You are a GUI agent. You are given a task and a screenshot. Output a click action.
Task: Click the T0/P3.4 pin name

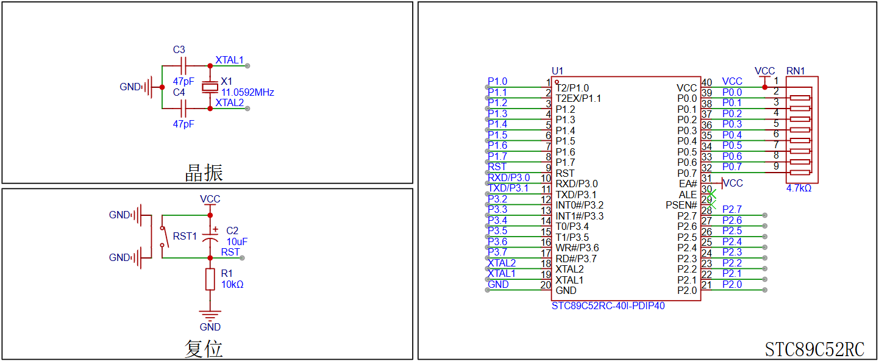pos(572,226)
